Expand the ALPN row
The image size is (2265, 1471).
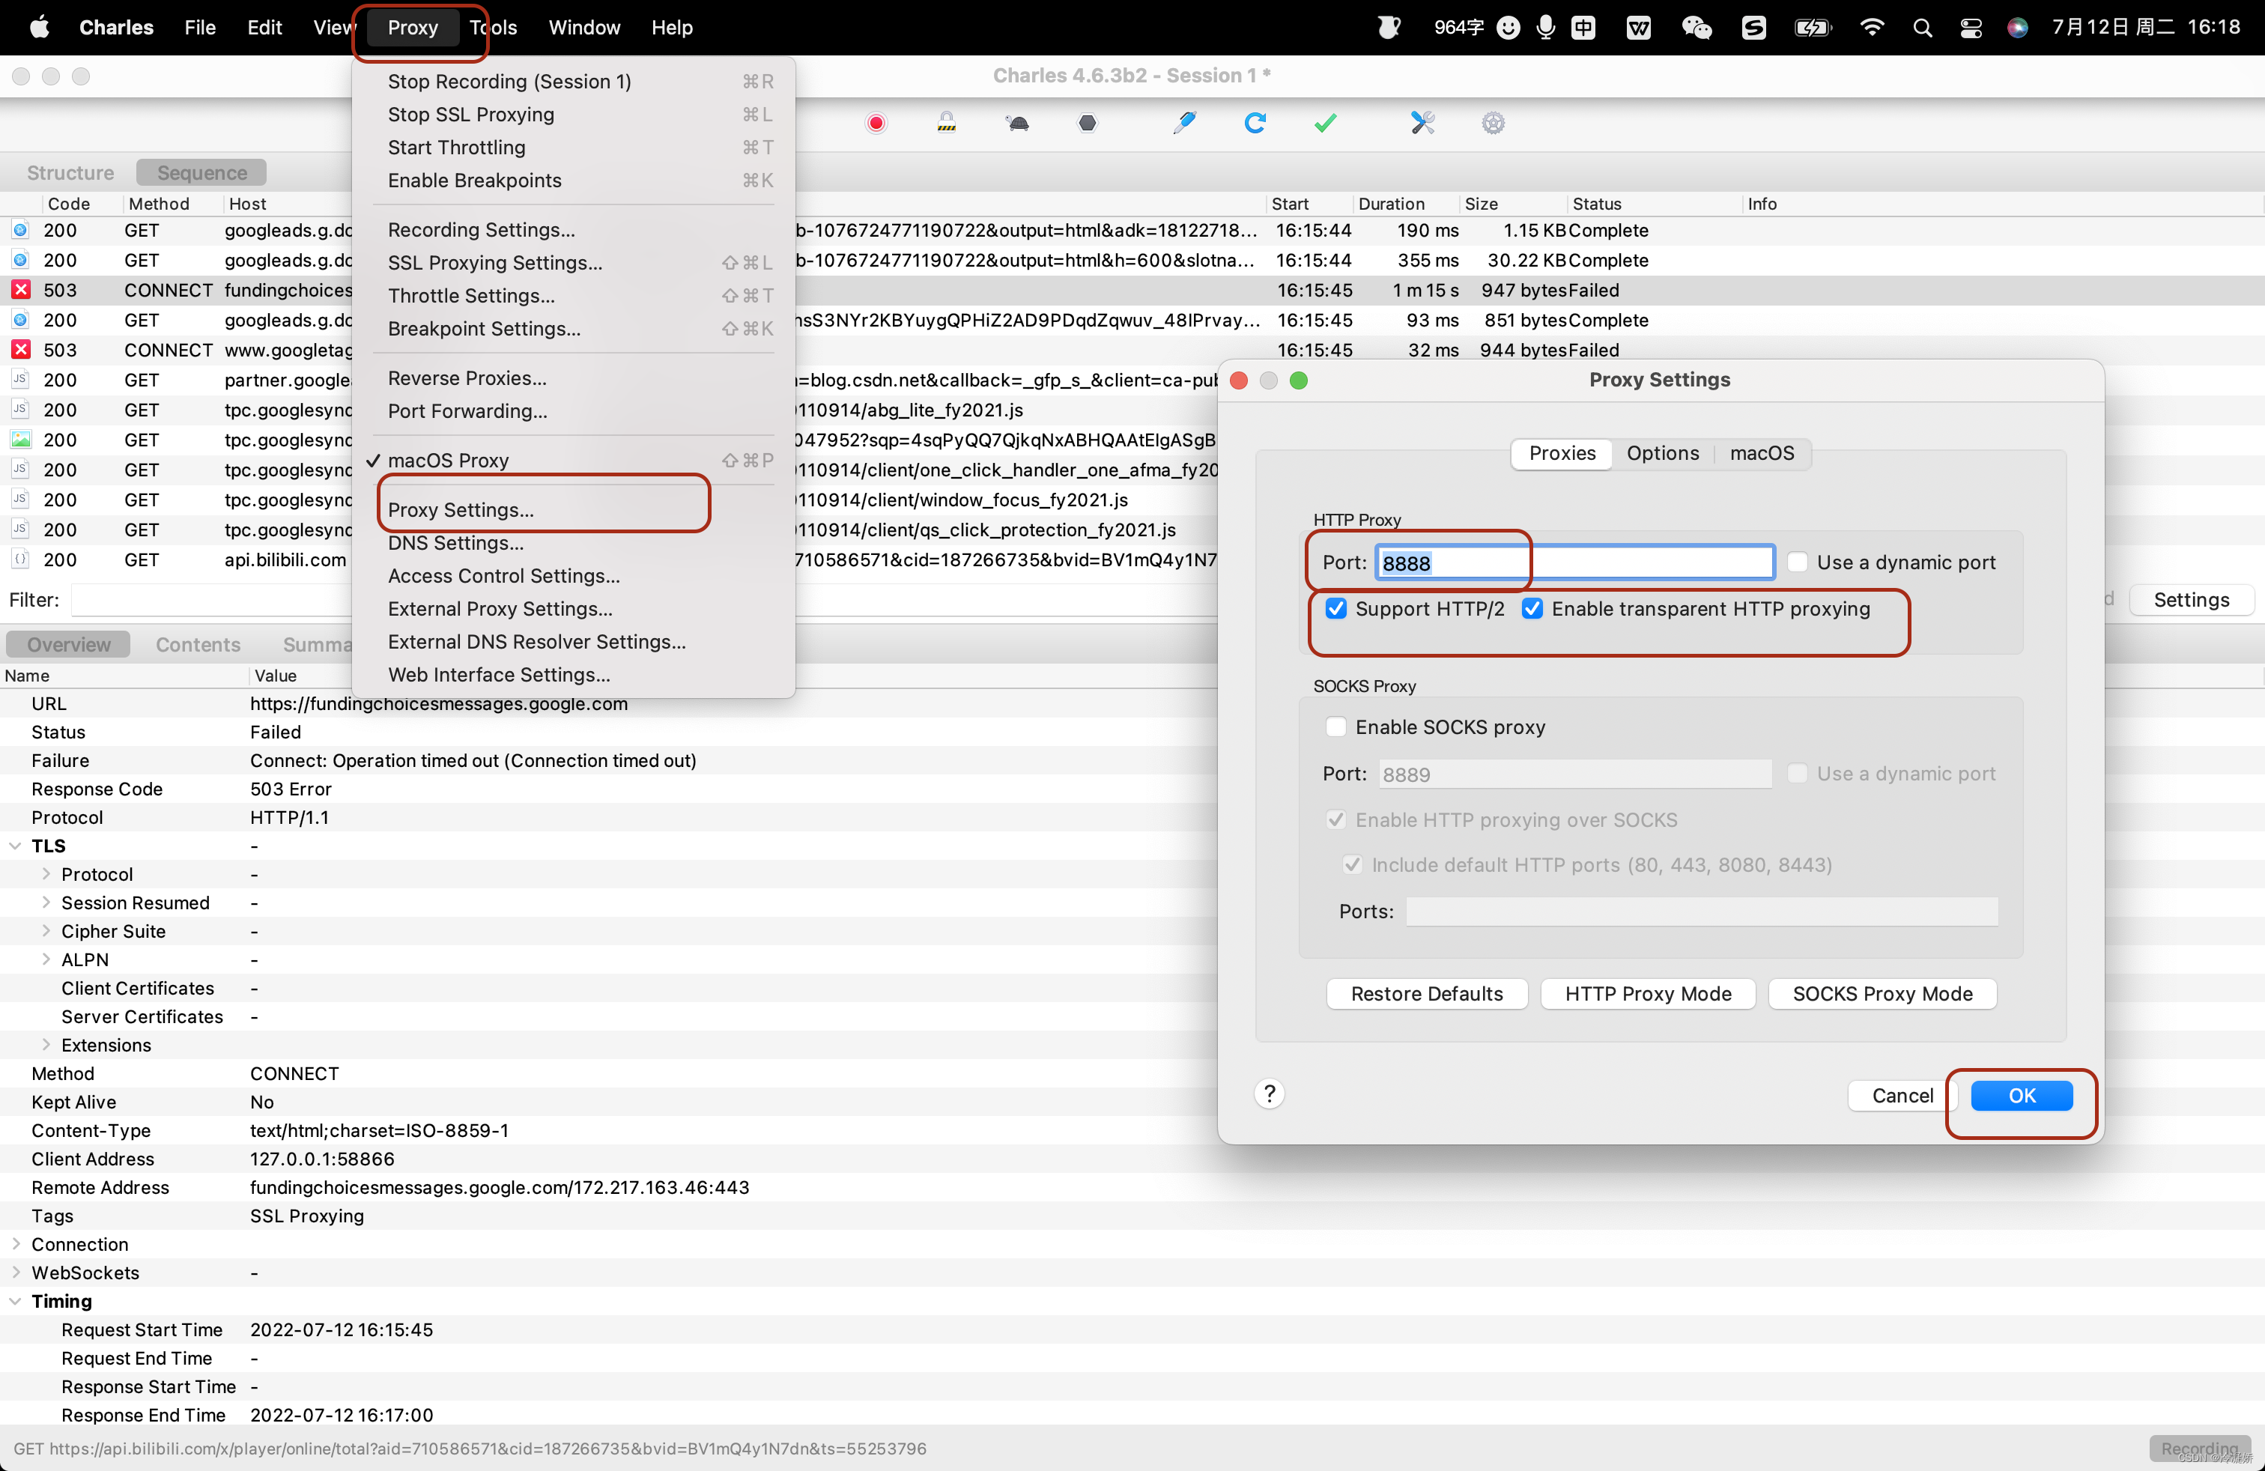46,960
